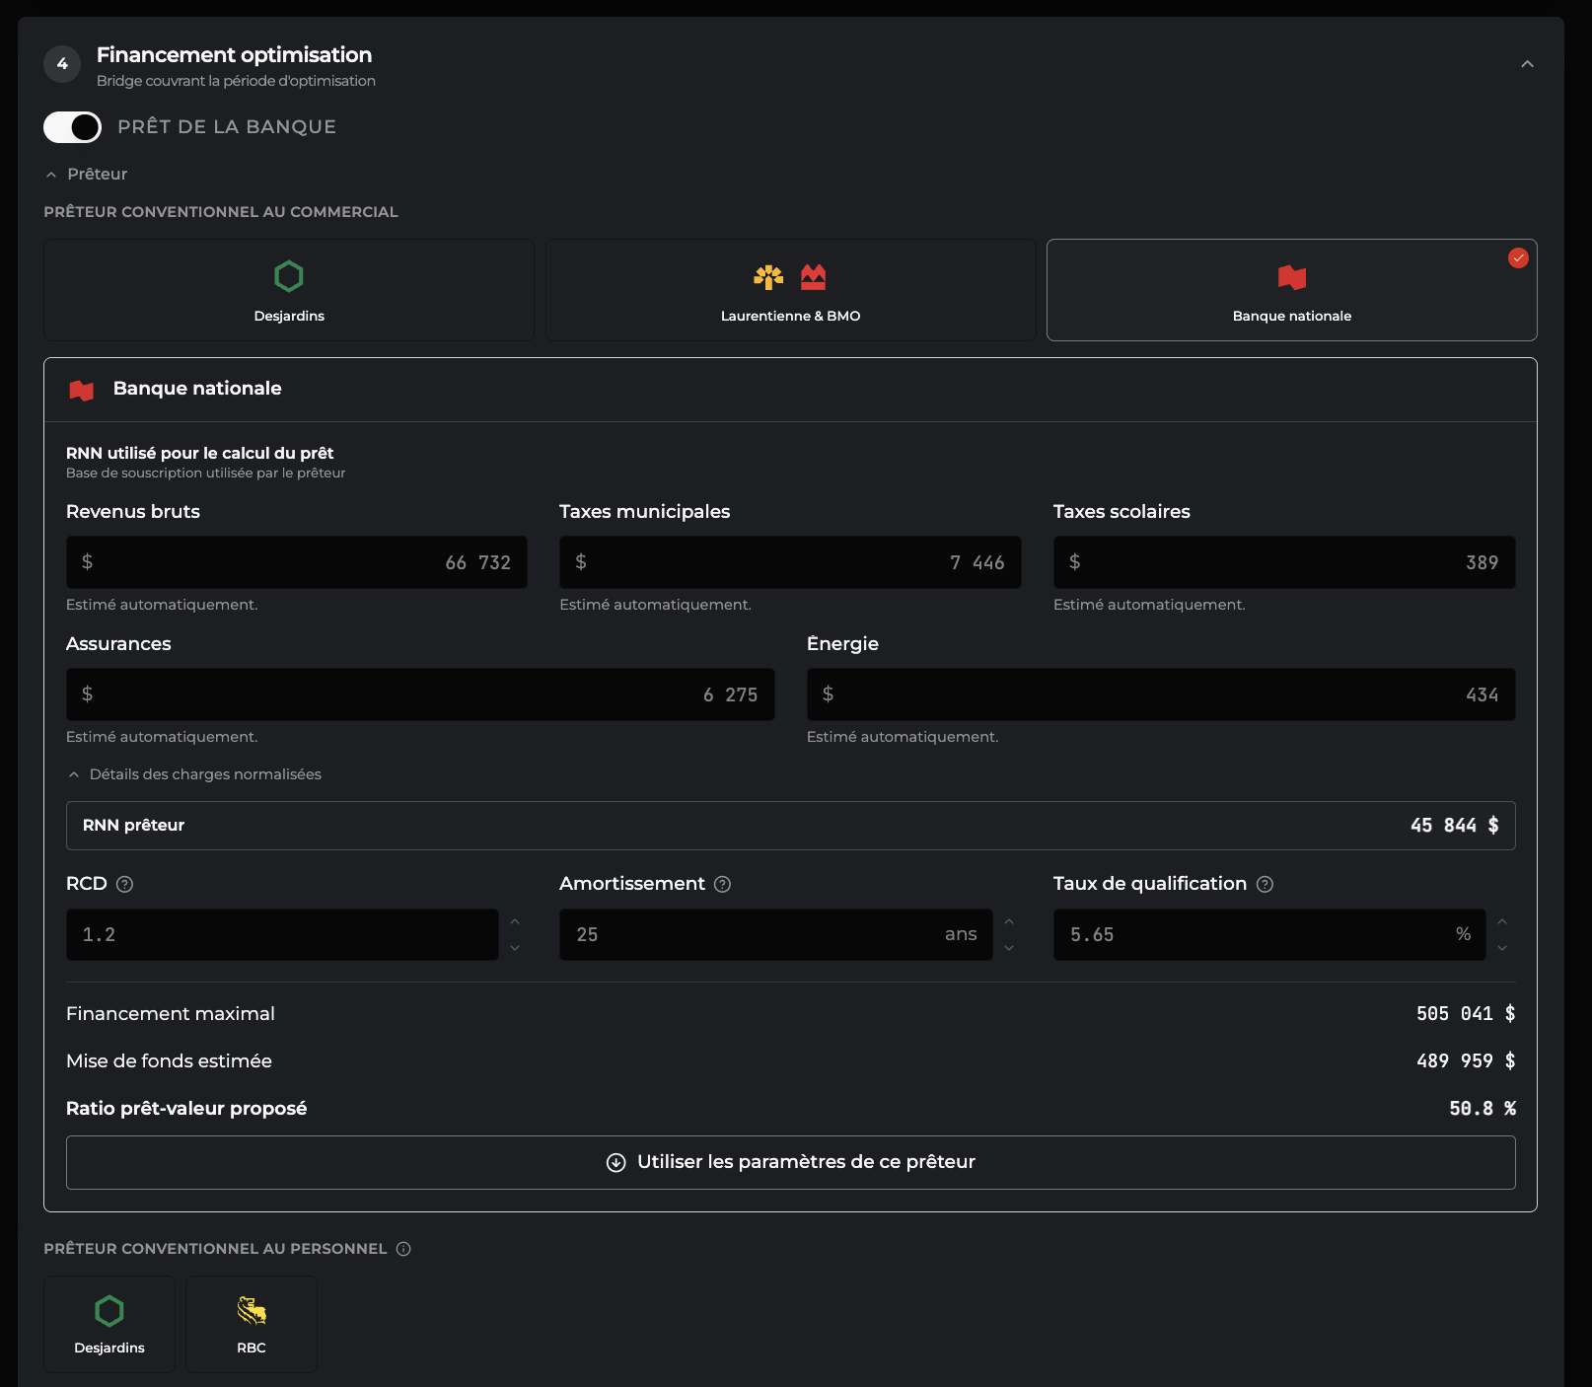Increase Amortissement with up arrow
Screen dimensions: 1592x1387
[1009, 921]
